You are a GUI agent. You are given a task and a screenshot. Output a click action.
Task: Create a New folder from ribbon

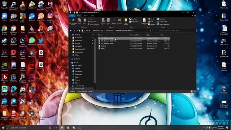126,22
